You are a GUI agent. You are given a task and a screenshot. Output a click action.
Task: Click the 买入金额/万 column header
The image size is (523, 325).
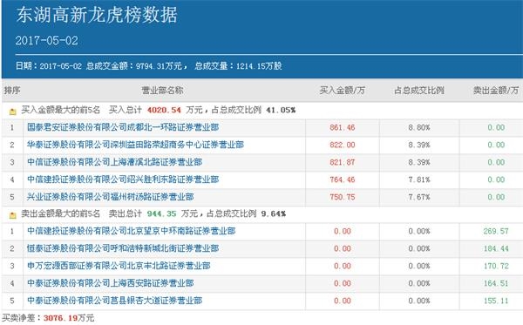click(343, 91)
